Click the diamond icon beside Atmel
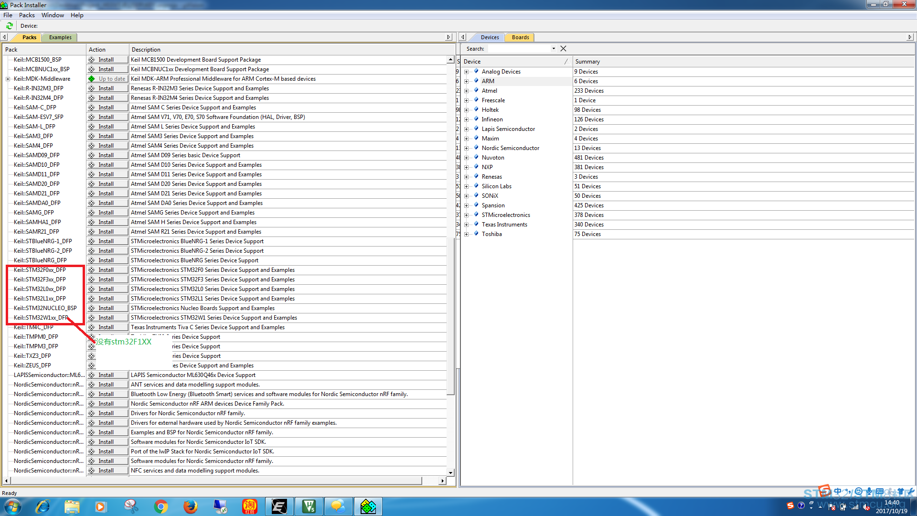This screenshot has width=917, height=516. point(476,90)
